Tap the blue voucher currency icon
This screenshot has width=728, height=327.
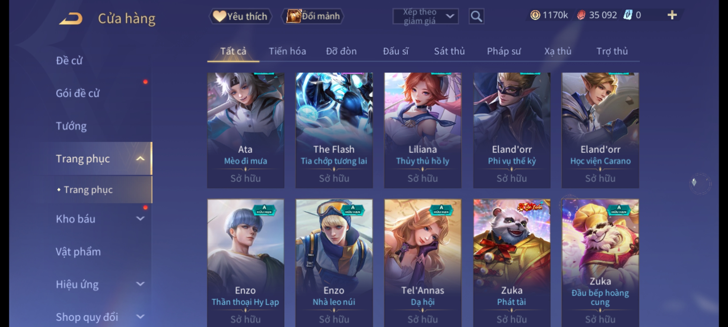[628, 15]
